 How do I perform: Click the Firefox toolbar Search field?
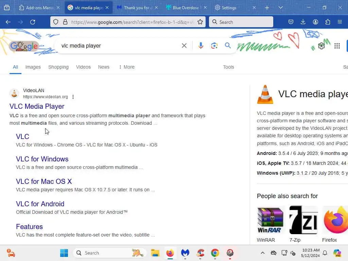(x=241, y=22)
